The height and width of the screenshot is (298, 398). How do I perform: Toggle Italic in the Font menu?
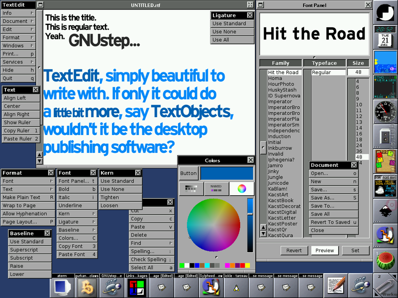77,197
